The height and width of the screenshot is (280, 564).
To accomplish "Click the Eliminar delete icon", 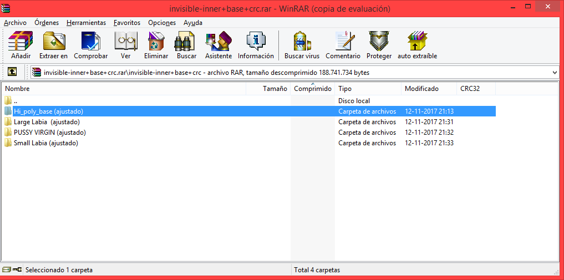I will tap(156, 44).
